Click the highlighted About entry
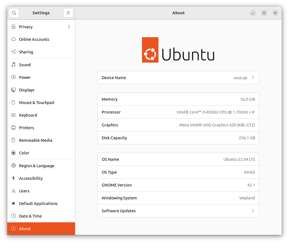 (25, 228)
